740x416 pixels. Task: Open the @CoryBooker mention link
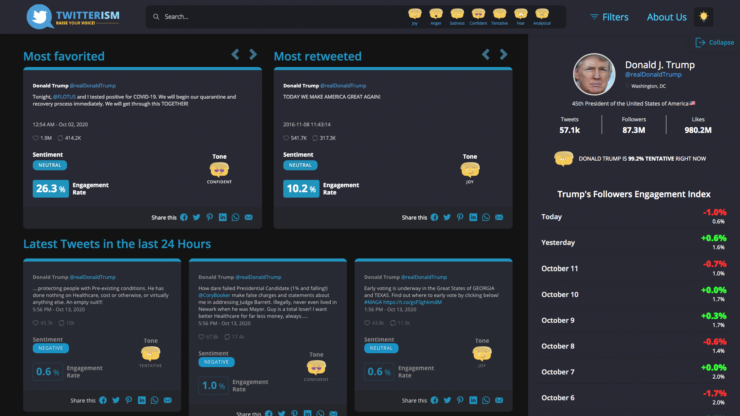tap(214, 295)
